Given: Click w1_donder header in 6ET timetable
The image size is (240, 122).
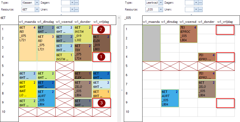Looking at the screenshot, I should [x=82, y=22].
